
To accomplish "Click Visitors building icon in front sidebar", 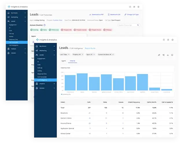I will click(37, 84).
